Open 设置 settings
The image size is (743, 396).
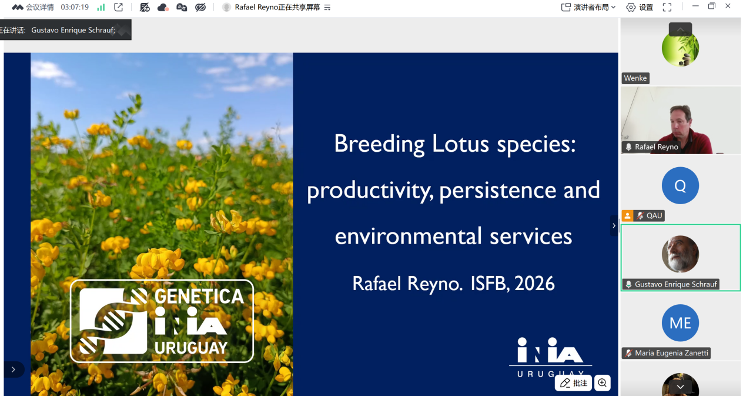tap(640, 7)
